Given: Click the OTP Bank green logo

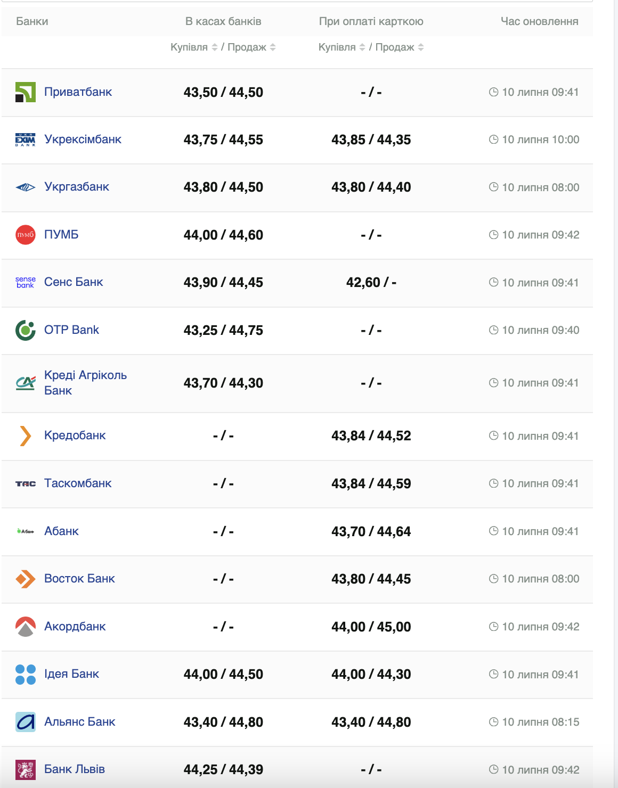Looking at the screenshot, I should [25, 330].
